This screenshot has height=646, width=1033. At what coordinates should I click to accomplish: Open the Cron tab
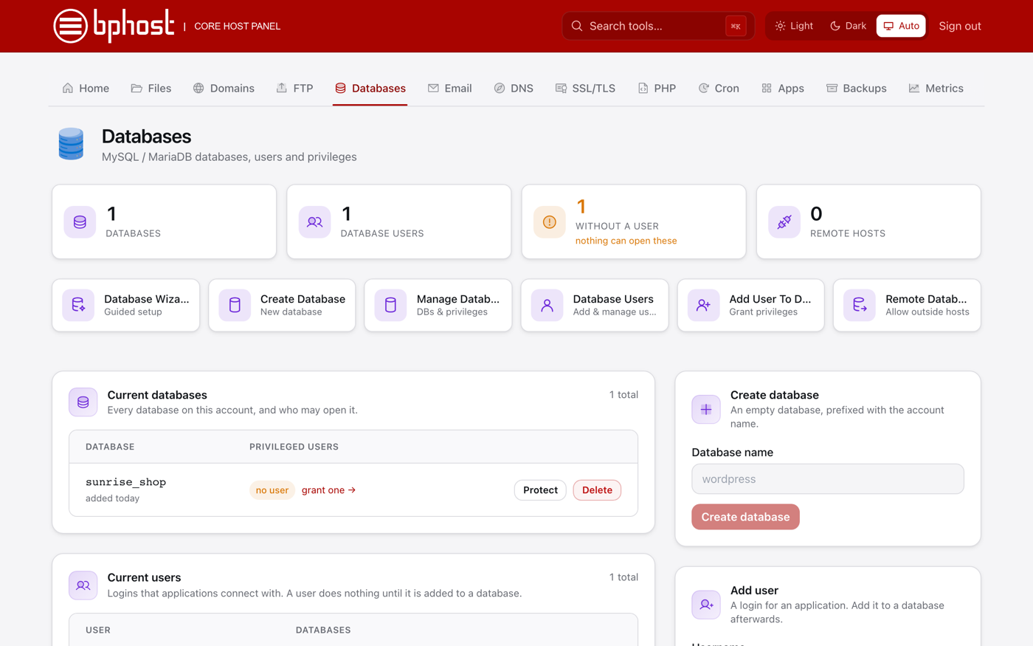point(719,88)
